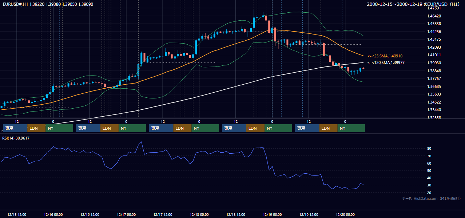Viewport: 465px width, 218px height.
Task: Click the rightmost NY session block
Action: (351, 128)
